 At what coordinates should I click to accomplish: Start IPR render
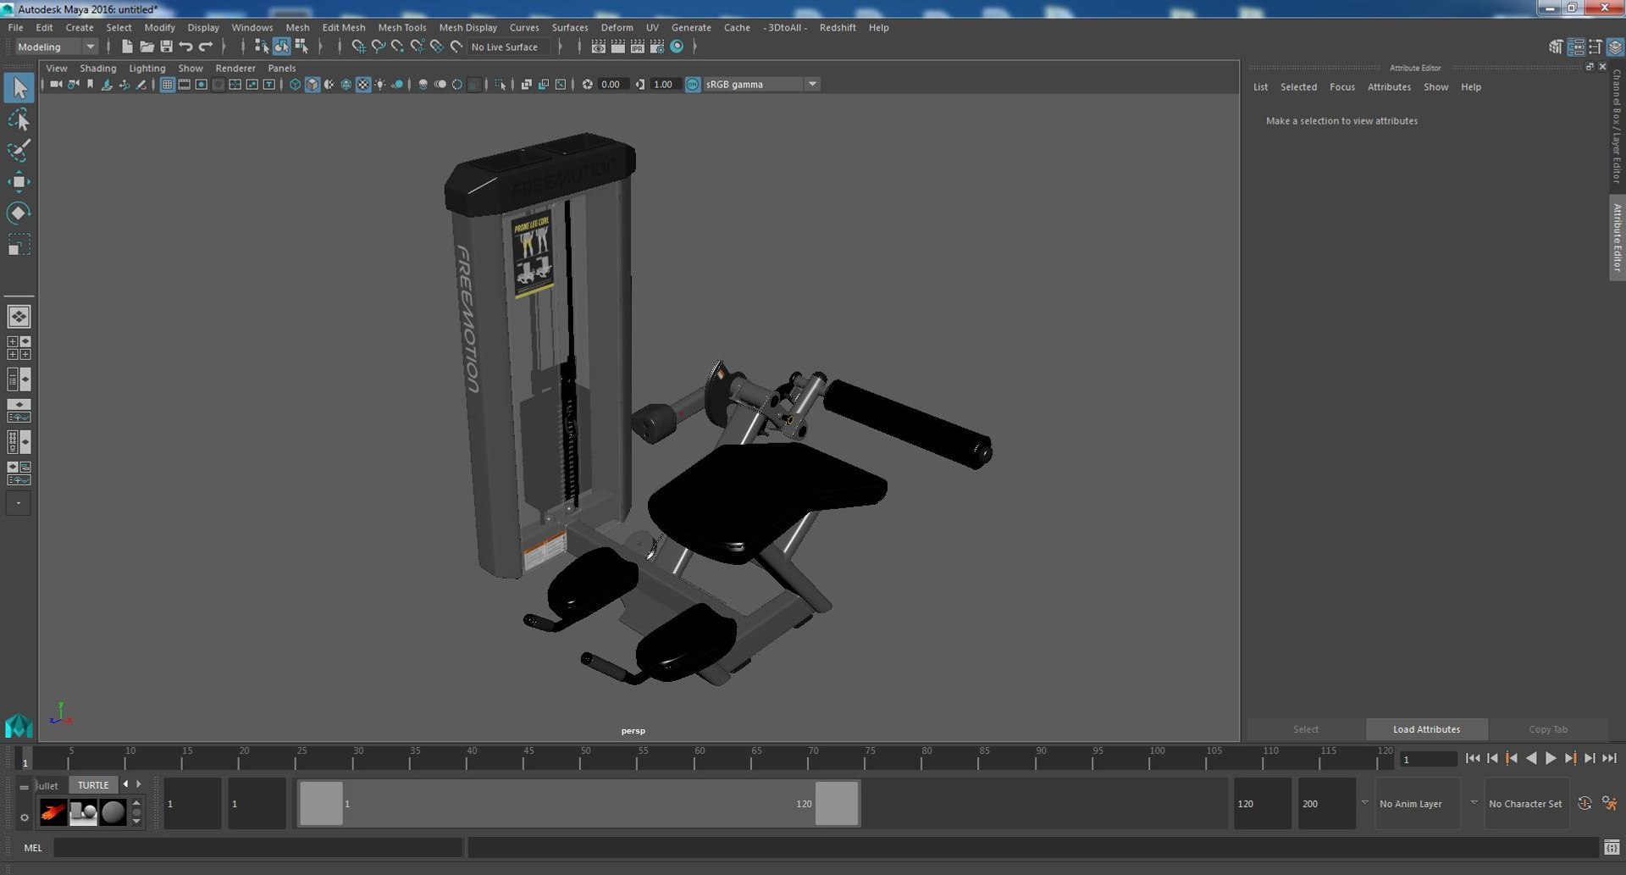pos(637,47)
